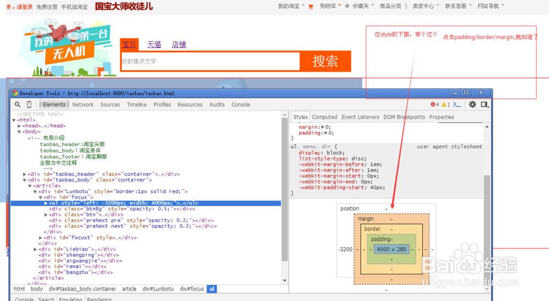Screen dimensions: 549x301
Task: Collapse the html node arrow
Action: (14, 120)
